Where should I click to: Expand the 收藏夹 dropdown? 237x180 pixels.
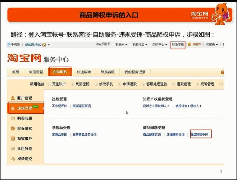coord(217,45)
